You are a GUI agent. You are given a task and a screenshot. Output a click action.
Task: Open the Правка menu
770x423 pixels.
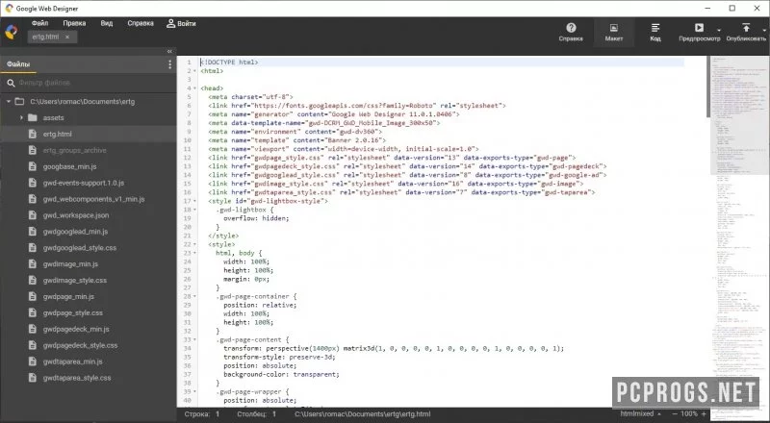[74, 23]
